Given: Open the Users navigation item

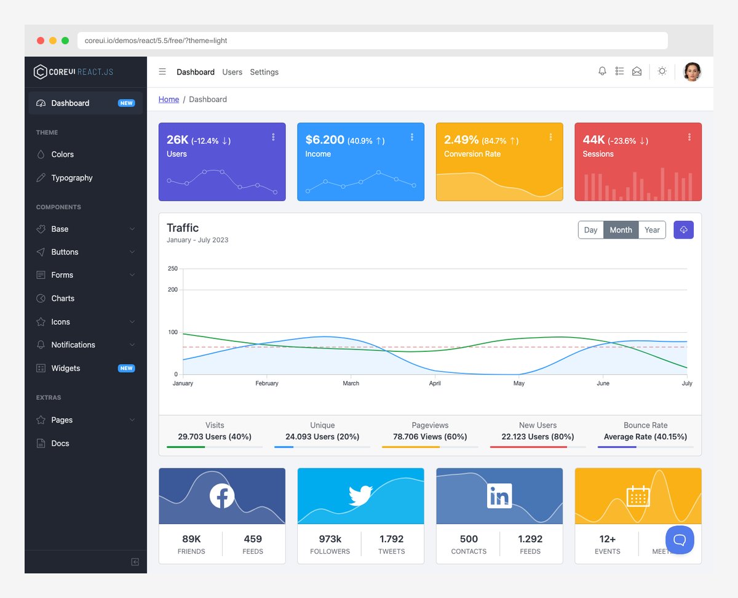Looking at the screenshot, I should click(x=232, y=72).
